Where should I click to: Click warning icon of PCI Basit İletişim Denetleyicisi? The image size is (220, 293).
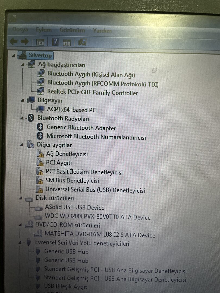click(40, 171)
